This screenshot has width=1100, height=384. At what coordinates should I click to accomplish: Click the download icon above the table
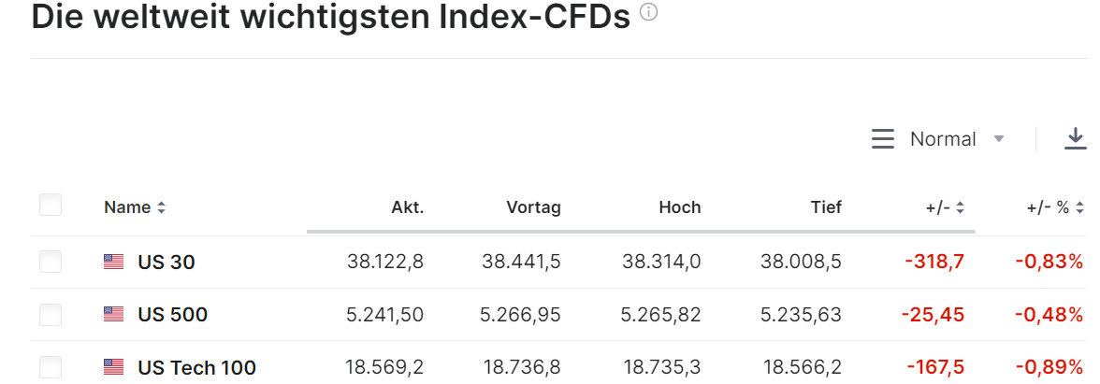point(1076,139)
